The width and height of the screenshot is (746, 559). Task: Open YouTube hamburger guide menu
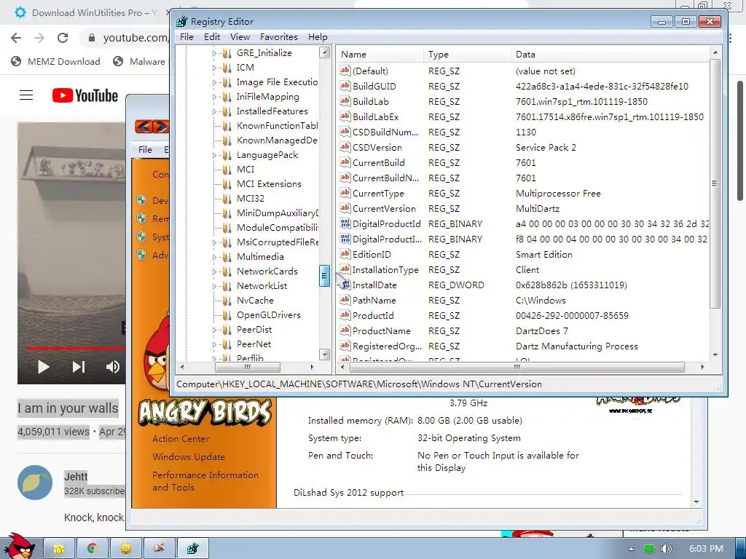coord(26,95)
